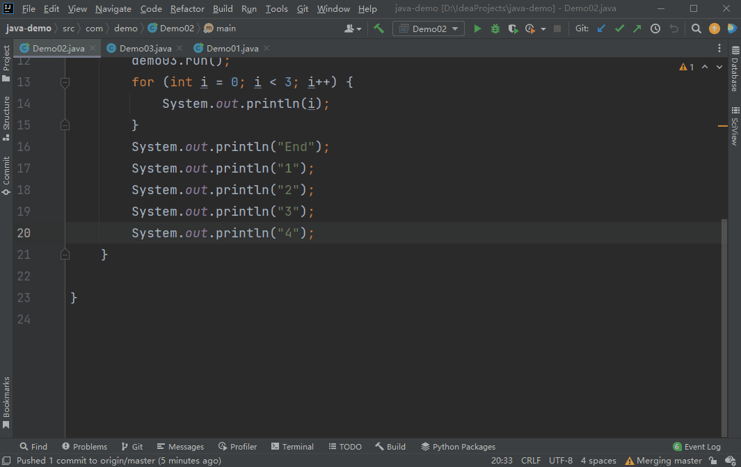Build the project using the hammer icon
The height and width of the screenshot is (467, 741).
379,29
